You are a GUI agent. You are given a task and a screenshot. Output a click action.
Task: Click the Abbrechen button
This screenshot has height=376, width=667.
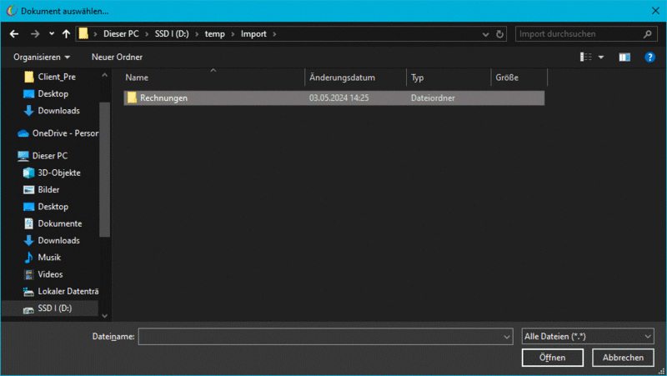pyautogui.click(x=623, y=358)
